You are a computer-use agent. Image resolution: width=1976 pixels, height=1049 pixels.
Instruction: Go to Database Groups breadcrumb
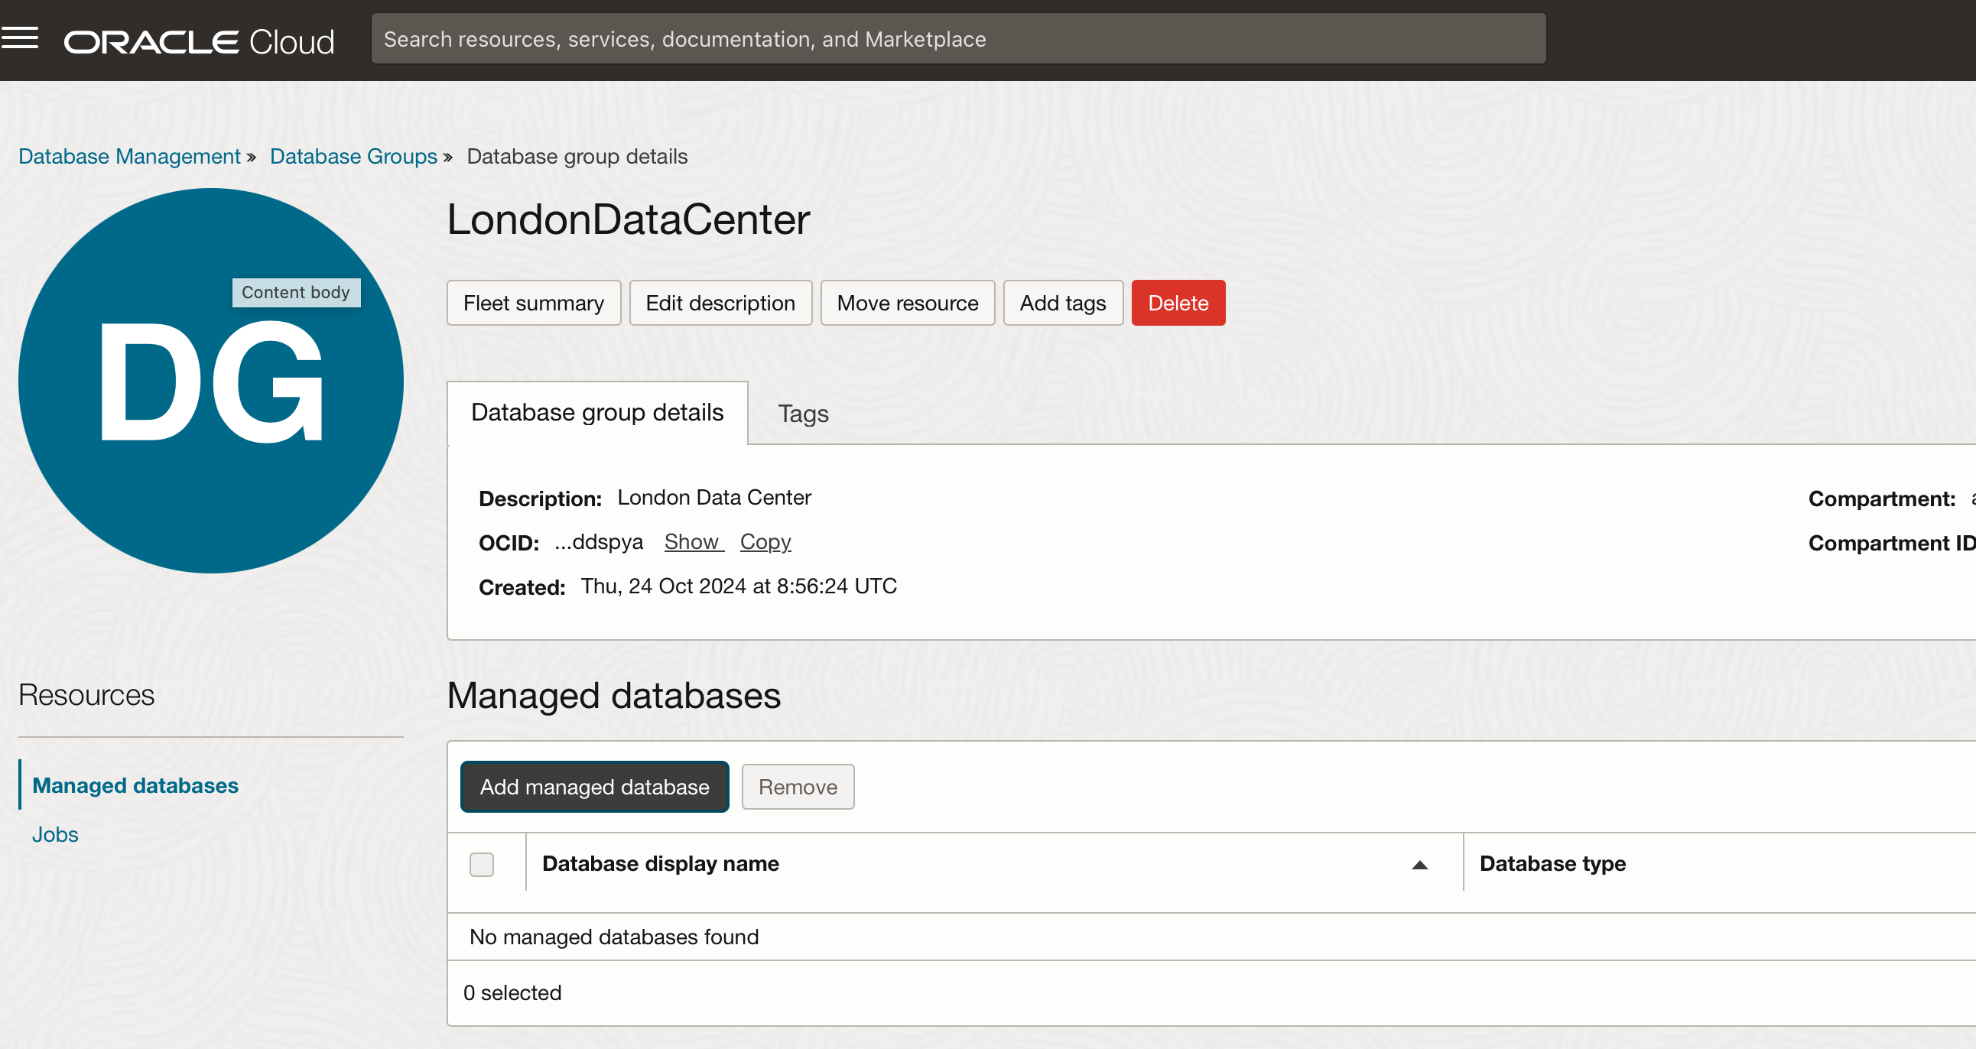coord(353,157)
